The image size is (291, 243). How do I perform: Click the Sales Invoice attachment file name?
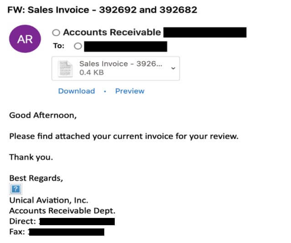coord(120,64)
